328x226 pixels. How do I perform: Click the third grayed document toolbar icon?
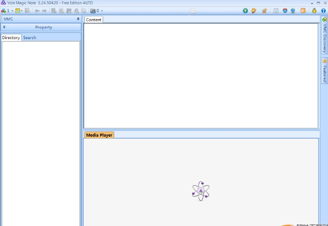tap(69, 11)
